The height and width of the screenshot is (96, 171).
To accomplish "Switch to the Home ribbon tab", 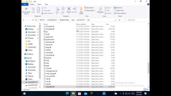I will [x=32, y=4].
